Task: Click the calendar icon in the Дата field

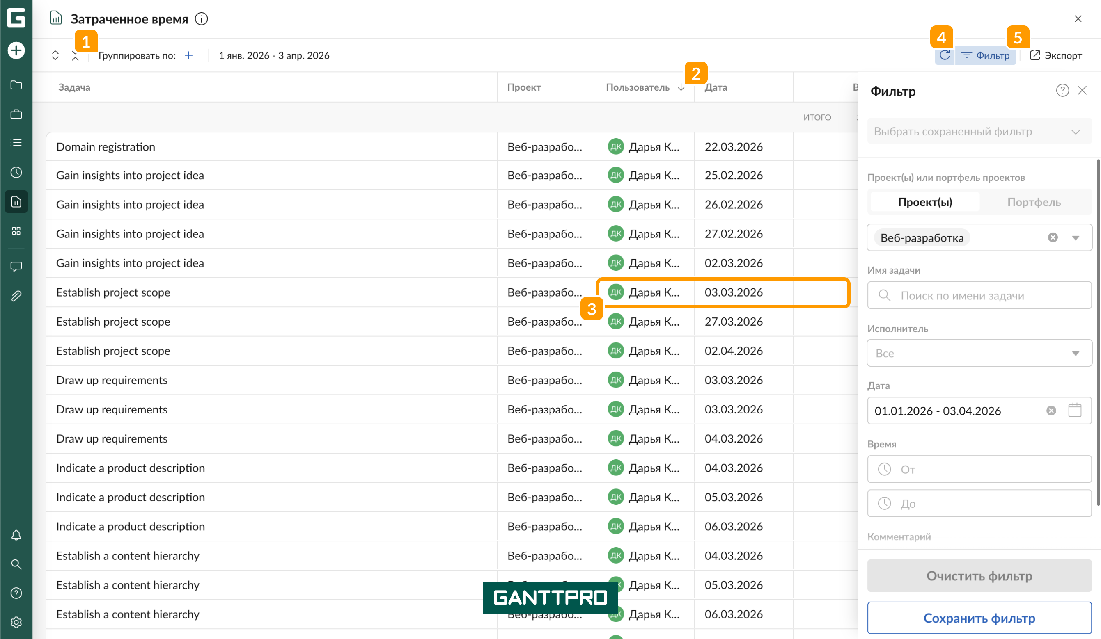Action: 1075,410
